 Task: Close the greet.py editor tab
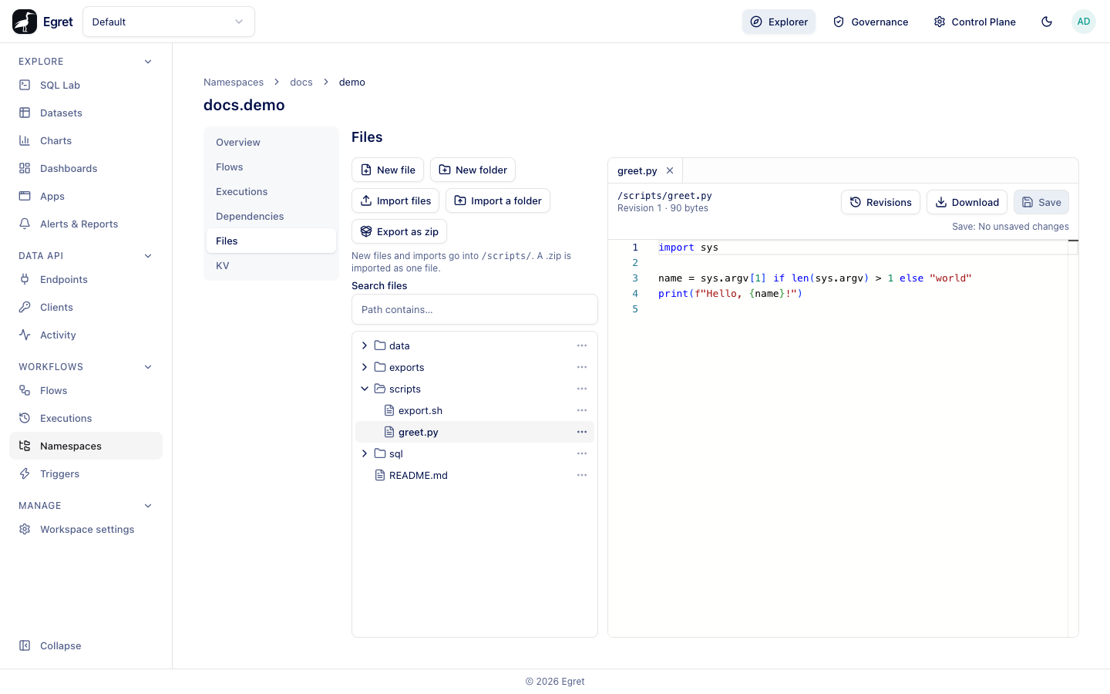(x=670, y=170)
